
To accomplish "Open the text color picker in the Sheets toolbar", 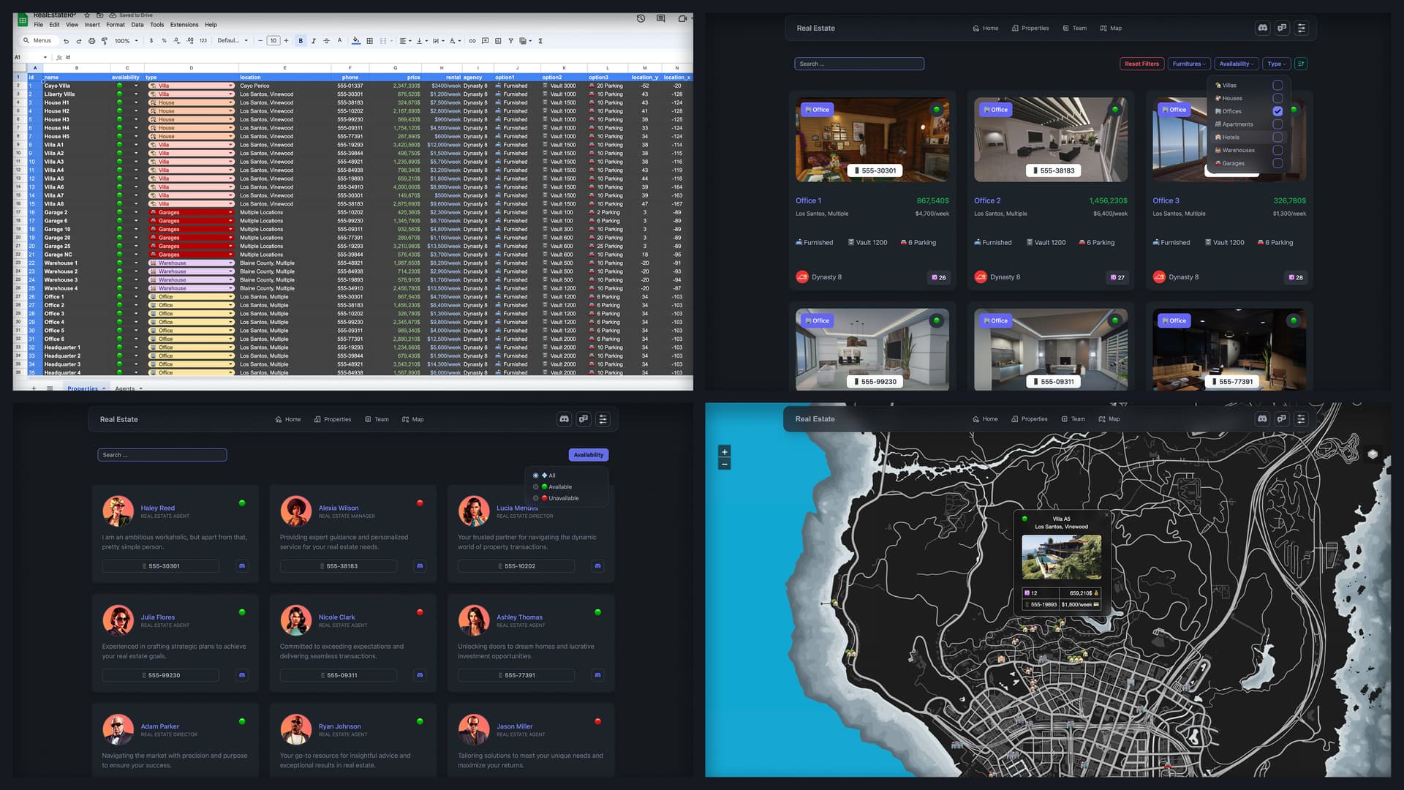I will (338, 41).
